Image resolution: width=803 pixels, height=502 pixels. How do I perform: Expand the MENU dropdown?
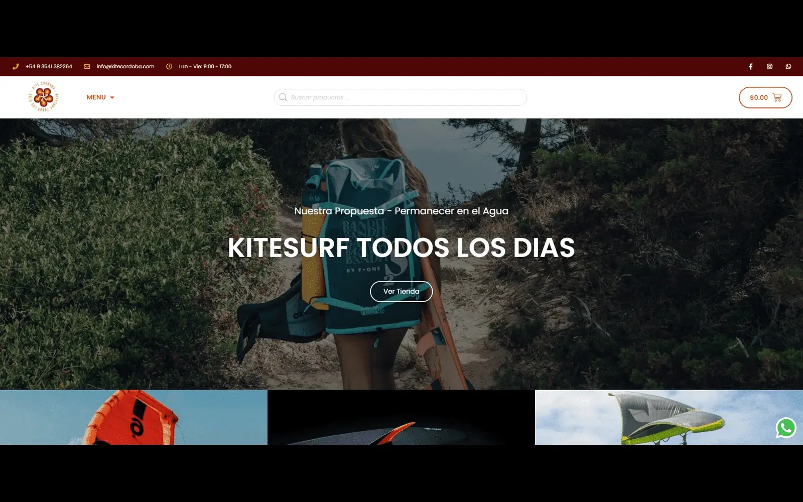click(100, 97)
